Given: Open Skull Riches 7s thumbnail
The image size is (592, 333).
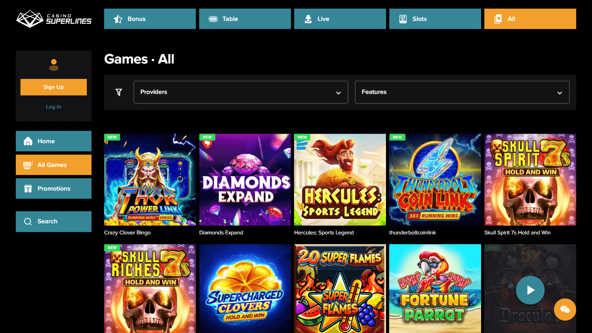Looking at the screenshot, I should point(150,289).
